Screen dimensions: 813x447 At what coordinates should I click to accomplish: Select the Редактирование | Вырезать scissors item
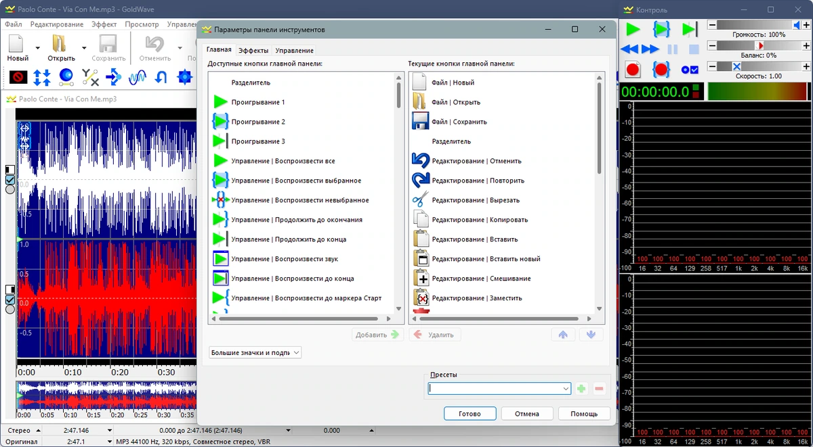466,200
